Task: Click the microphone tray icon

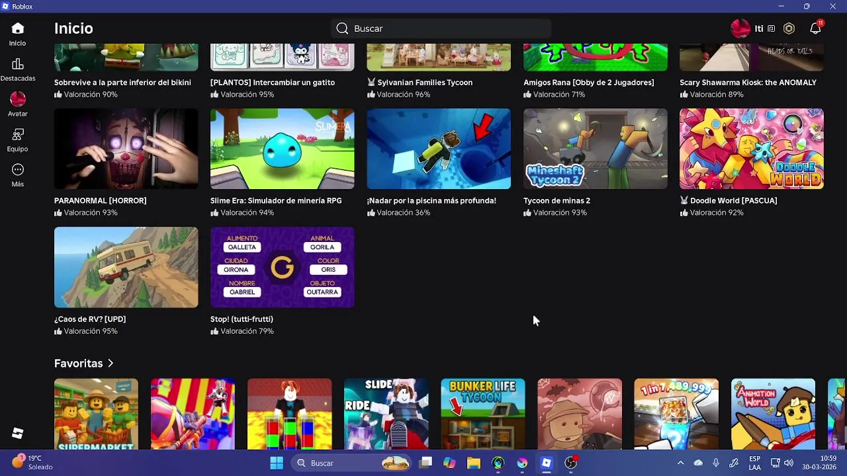Action: point(716,463)
